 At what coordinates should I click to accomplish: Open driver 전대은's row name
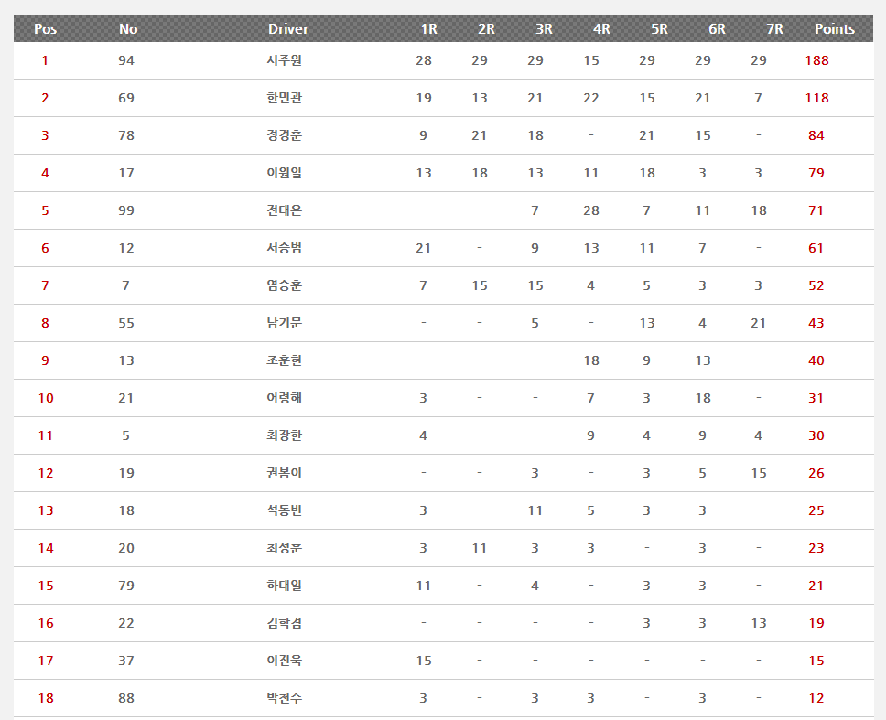[x=284, y=210]
